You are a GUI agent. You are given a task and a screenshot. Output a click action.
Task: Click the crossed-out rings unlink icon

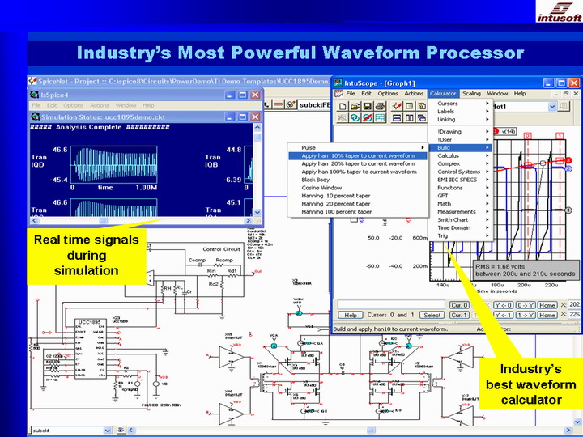[368, 118]
